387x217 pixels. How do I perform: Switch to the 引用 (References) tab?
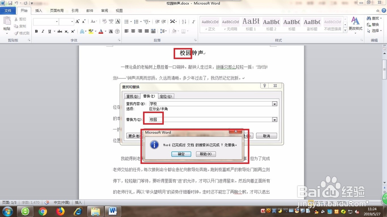[75, 10]
